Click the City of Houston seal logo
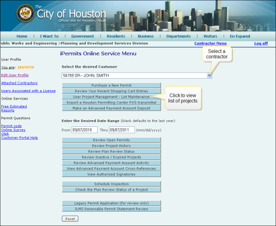This screenshot has height=226, width=276. click(26, 13)
